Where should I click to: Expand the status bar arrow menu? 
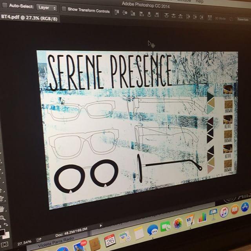(101, 226)
